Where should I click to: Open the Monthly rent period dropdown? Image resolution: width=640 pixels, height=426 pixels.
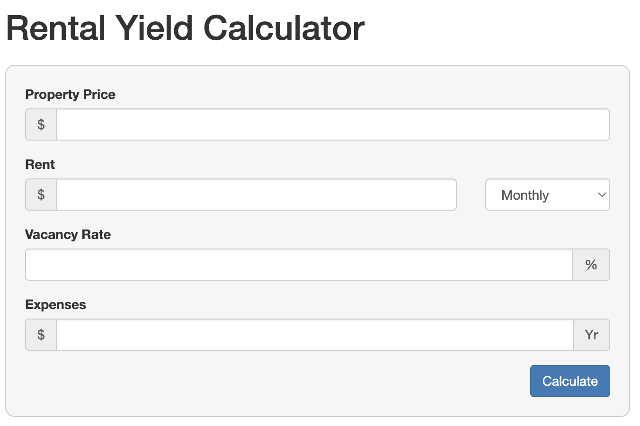[x=547, y=195]
